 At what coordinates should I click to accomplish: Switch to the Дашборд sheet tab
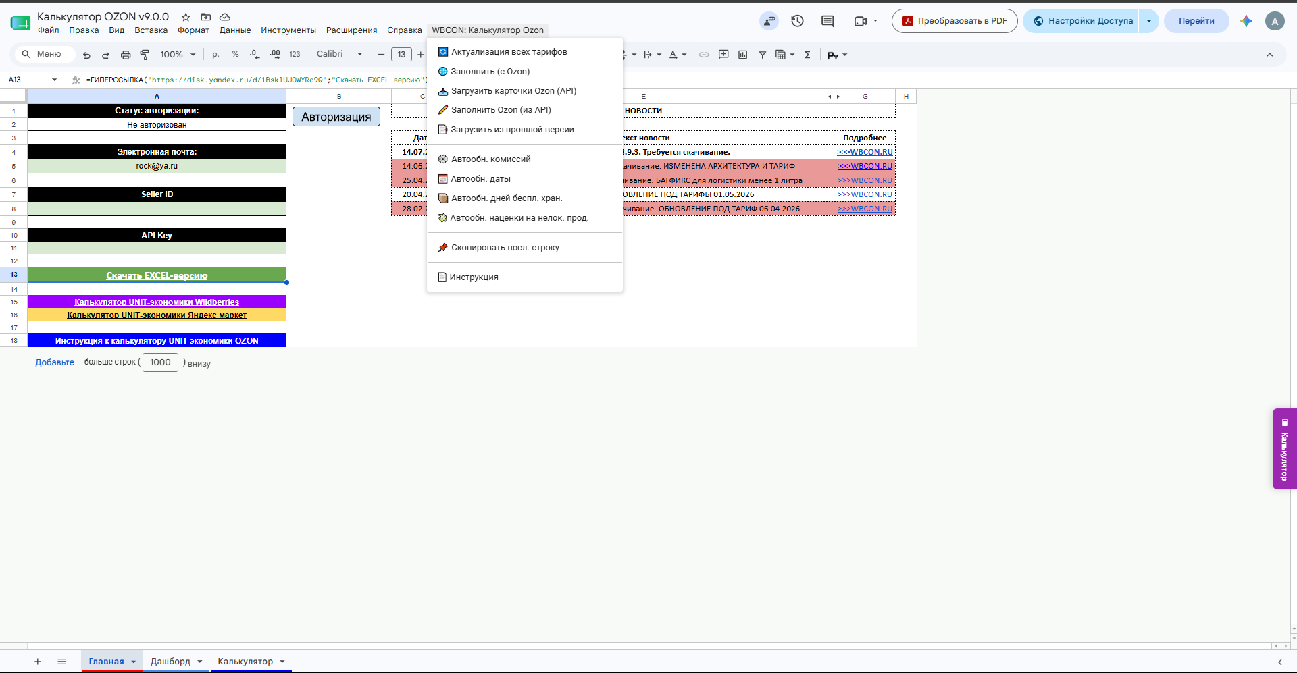coord(170,662)
